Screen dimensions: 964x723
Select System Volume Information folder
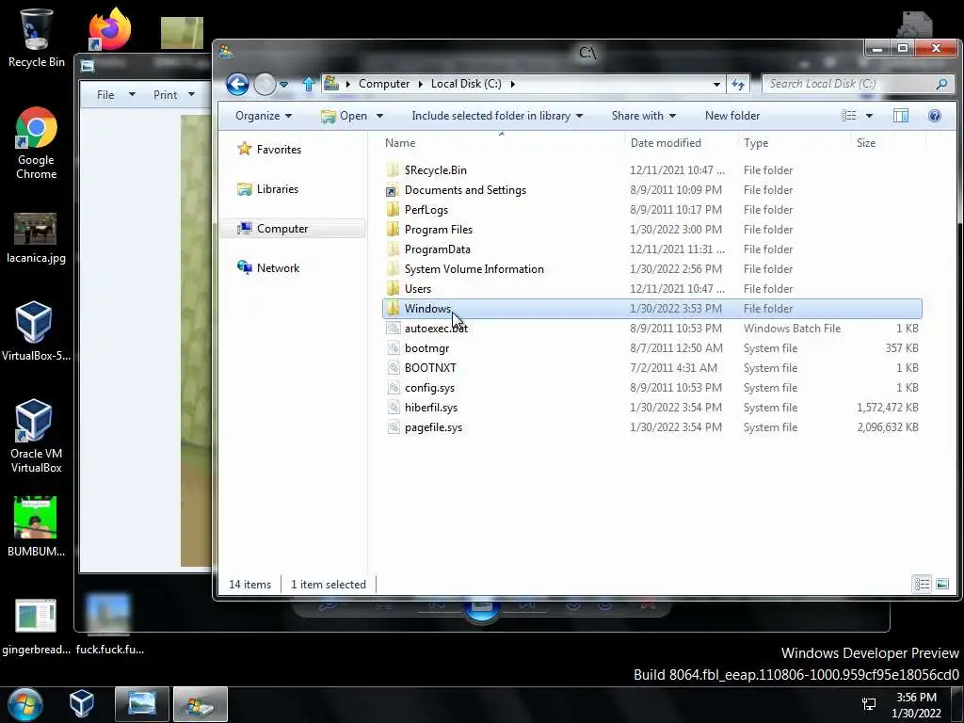coord(651,268)
